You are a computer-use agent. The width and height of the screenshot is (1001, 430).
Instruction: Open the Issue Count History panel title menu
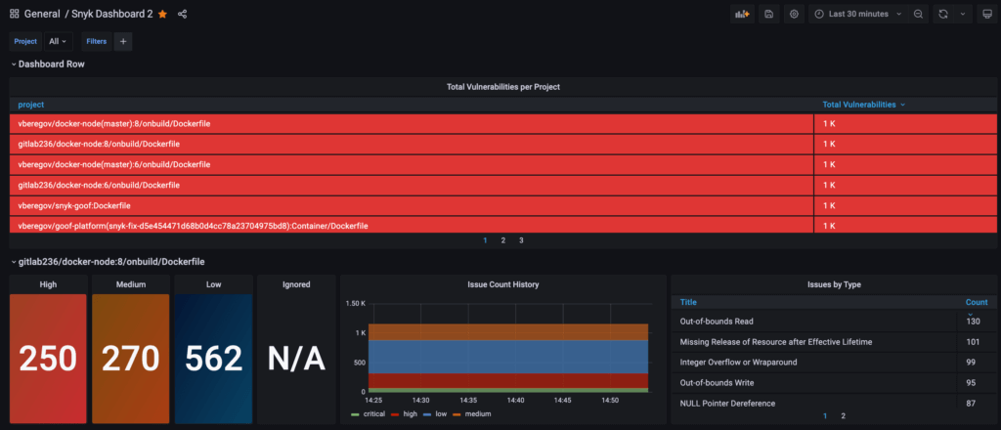pos(503,284)
